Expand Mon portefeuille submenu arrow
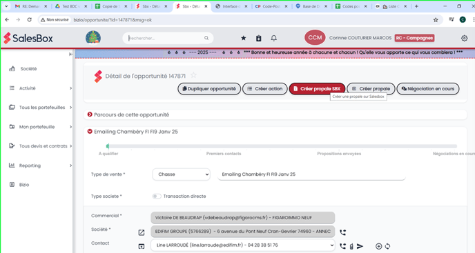 [x=70, y=127]
